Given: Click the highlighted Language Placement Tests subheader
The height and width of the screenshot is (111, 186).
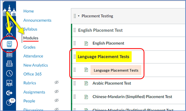Looking at the screenshot, I should (103, 57).
